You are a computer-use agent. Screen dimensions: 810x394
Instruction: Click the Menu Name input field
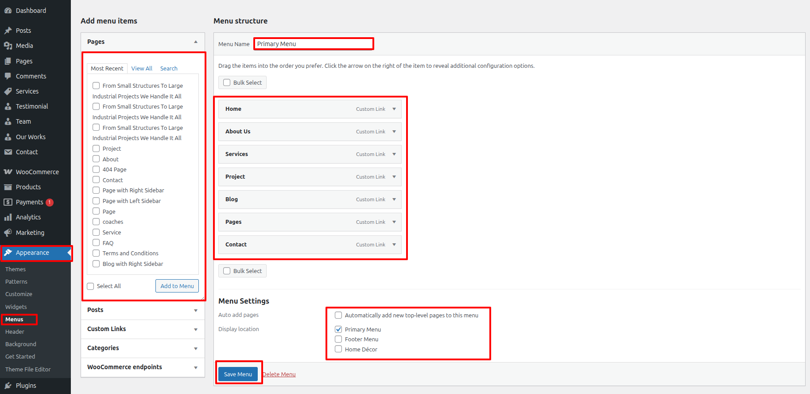(x=314, y=44)
